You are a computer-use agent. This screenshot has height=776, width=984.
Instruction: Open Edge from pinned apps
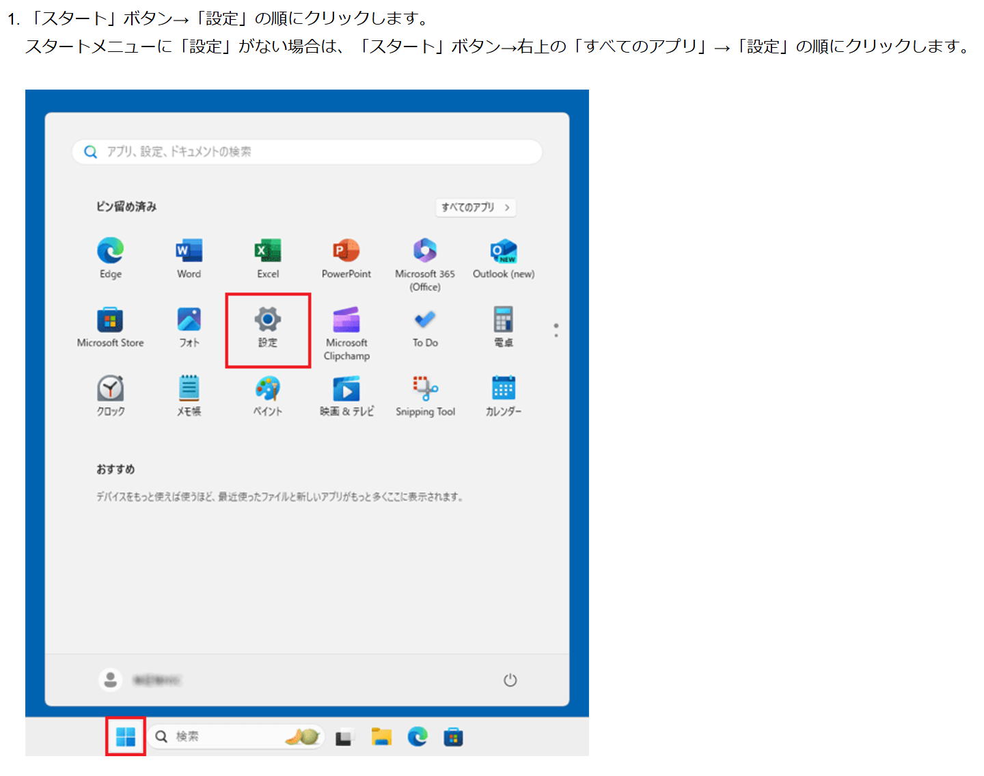(x=110, y=258)
